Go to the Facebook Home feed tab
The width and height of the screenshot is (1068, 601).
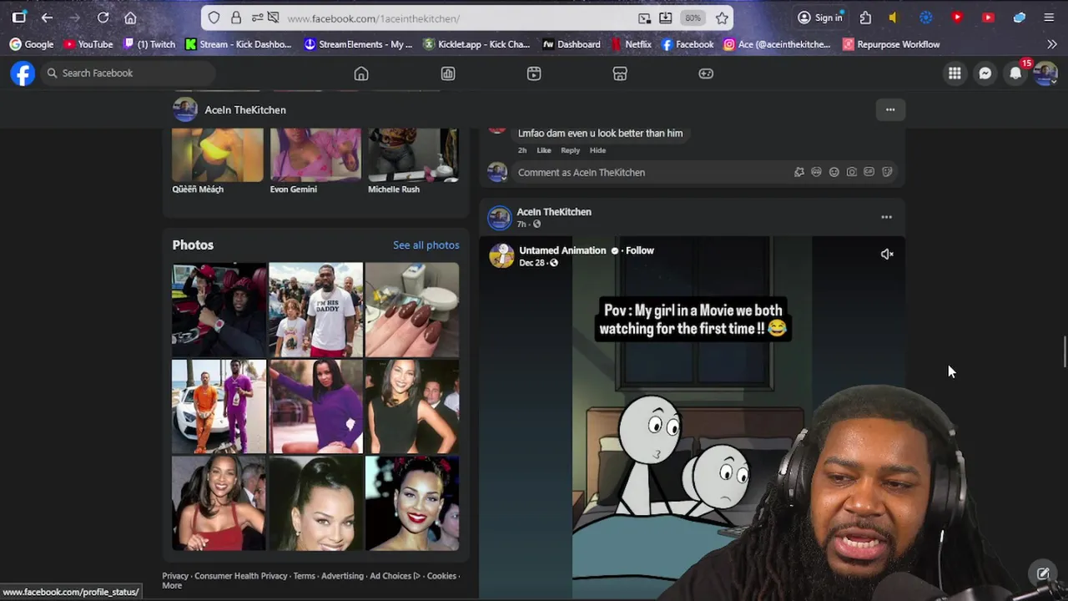361,73
